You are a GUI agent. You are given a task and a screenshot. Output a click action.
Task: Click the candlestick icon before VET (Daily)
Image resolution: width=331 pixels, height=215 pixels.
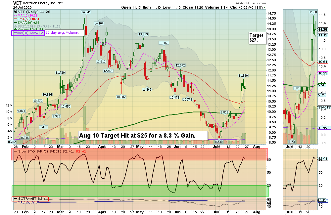(x=16, y=12)
